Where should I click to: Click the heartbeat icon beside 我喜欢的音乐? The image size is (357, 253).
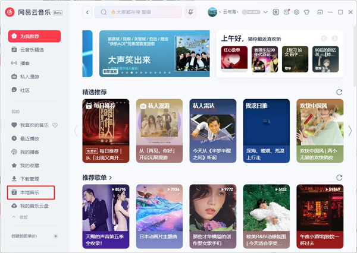point(55,125)
